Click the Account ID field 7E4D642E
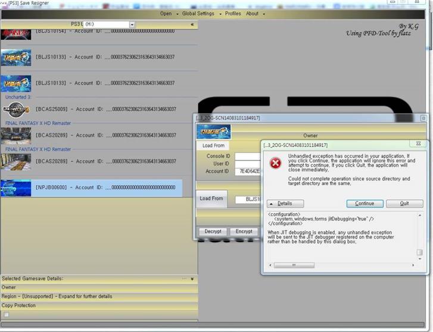433x332 pixels. [248, 171]
